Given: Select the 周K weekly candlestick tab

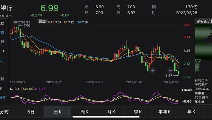Looking at the screenshot, I should point(84,112).
